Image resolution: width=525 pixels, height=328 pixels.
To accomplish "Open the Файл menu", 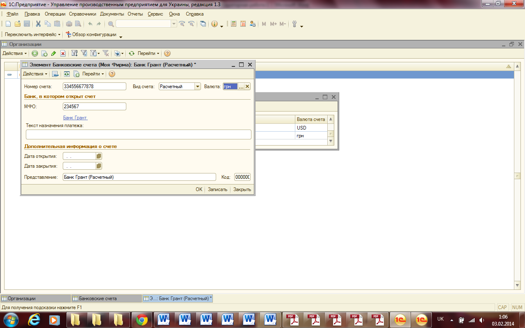I will 12,14.
